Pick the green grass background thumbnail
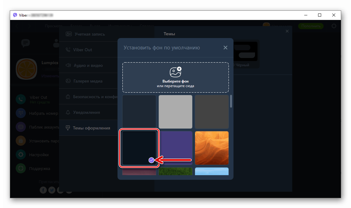The height and width of the screenshot is (208, 351). tap(175, 171)
